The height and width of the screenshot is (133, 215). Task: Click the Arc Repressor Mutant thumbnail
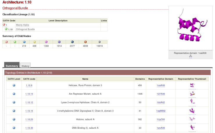[192, 94]
